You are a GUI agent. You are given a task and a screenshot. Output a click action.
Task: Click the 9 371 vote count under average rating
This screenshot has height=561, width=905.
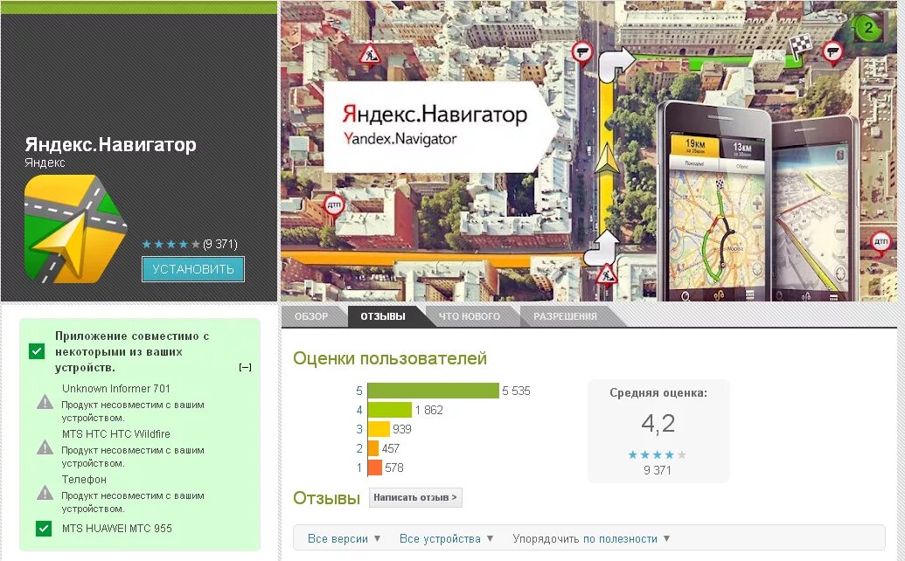point(658,470)
